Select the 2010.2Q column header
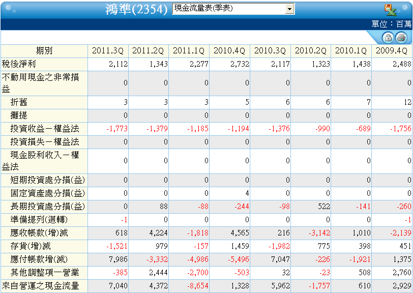The image size is (413, 293). [x=311, y=50]
